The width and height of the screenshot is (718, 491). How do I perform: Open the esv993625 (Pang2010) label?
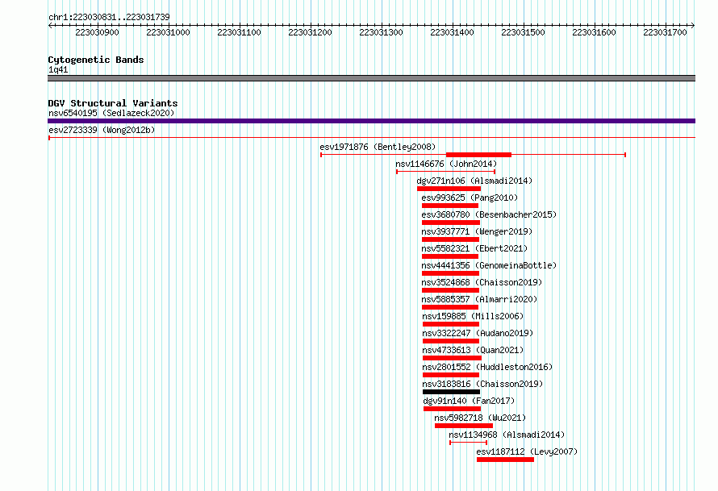tap(470, 198)
